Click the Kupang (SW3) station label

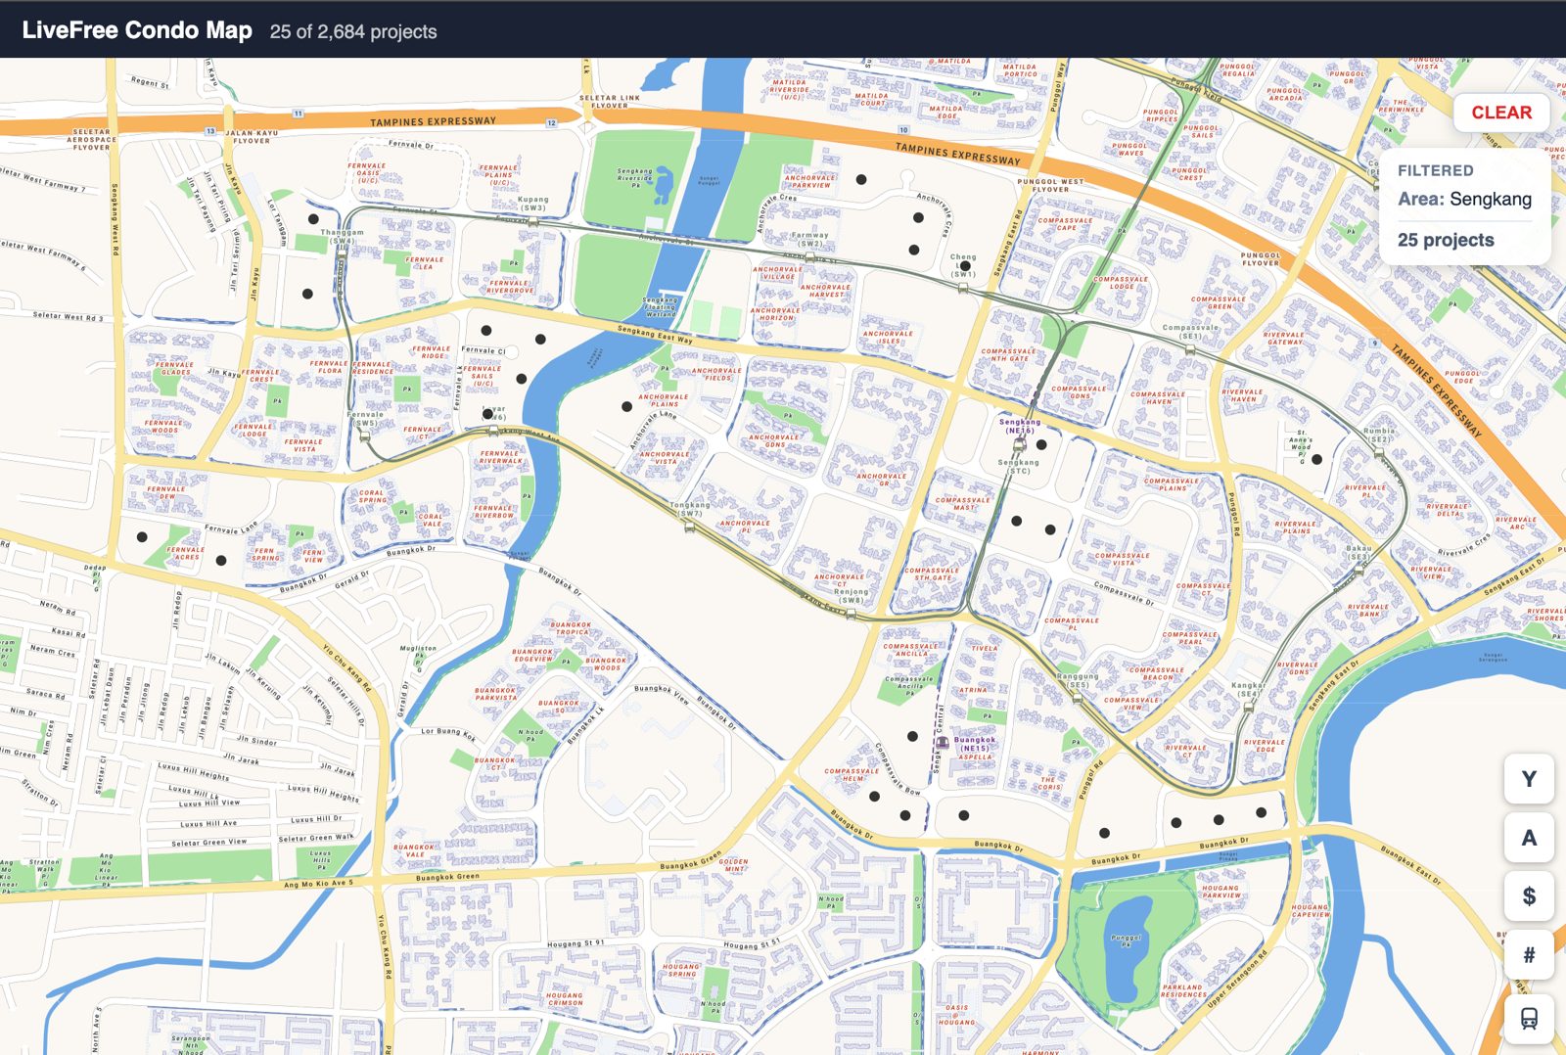(532, 203)
